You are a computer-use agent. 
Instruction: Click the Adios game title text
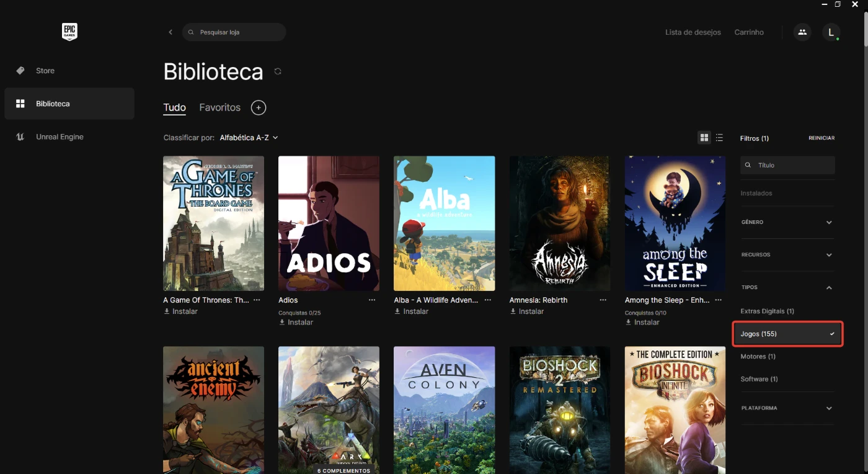(x=288, y=300)
